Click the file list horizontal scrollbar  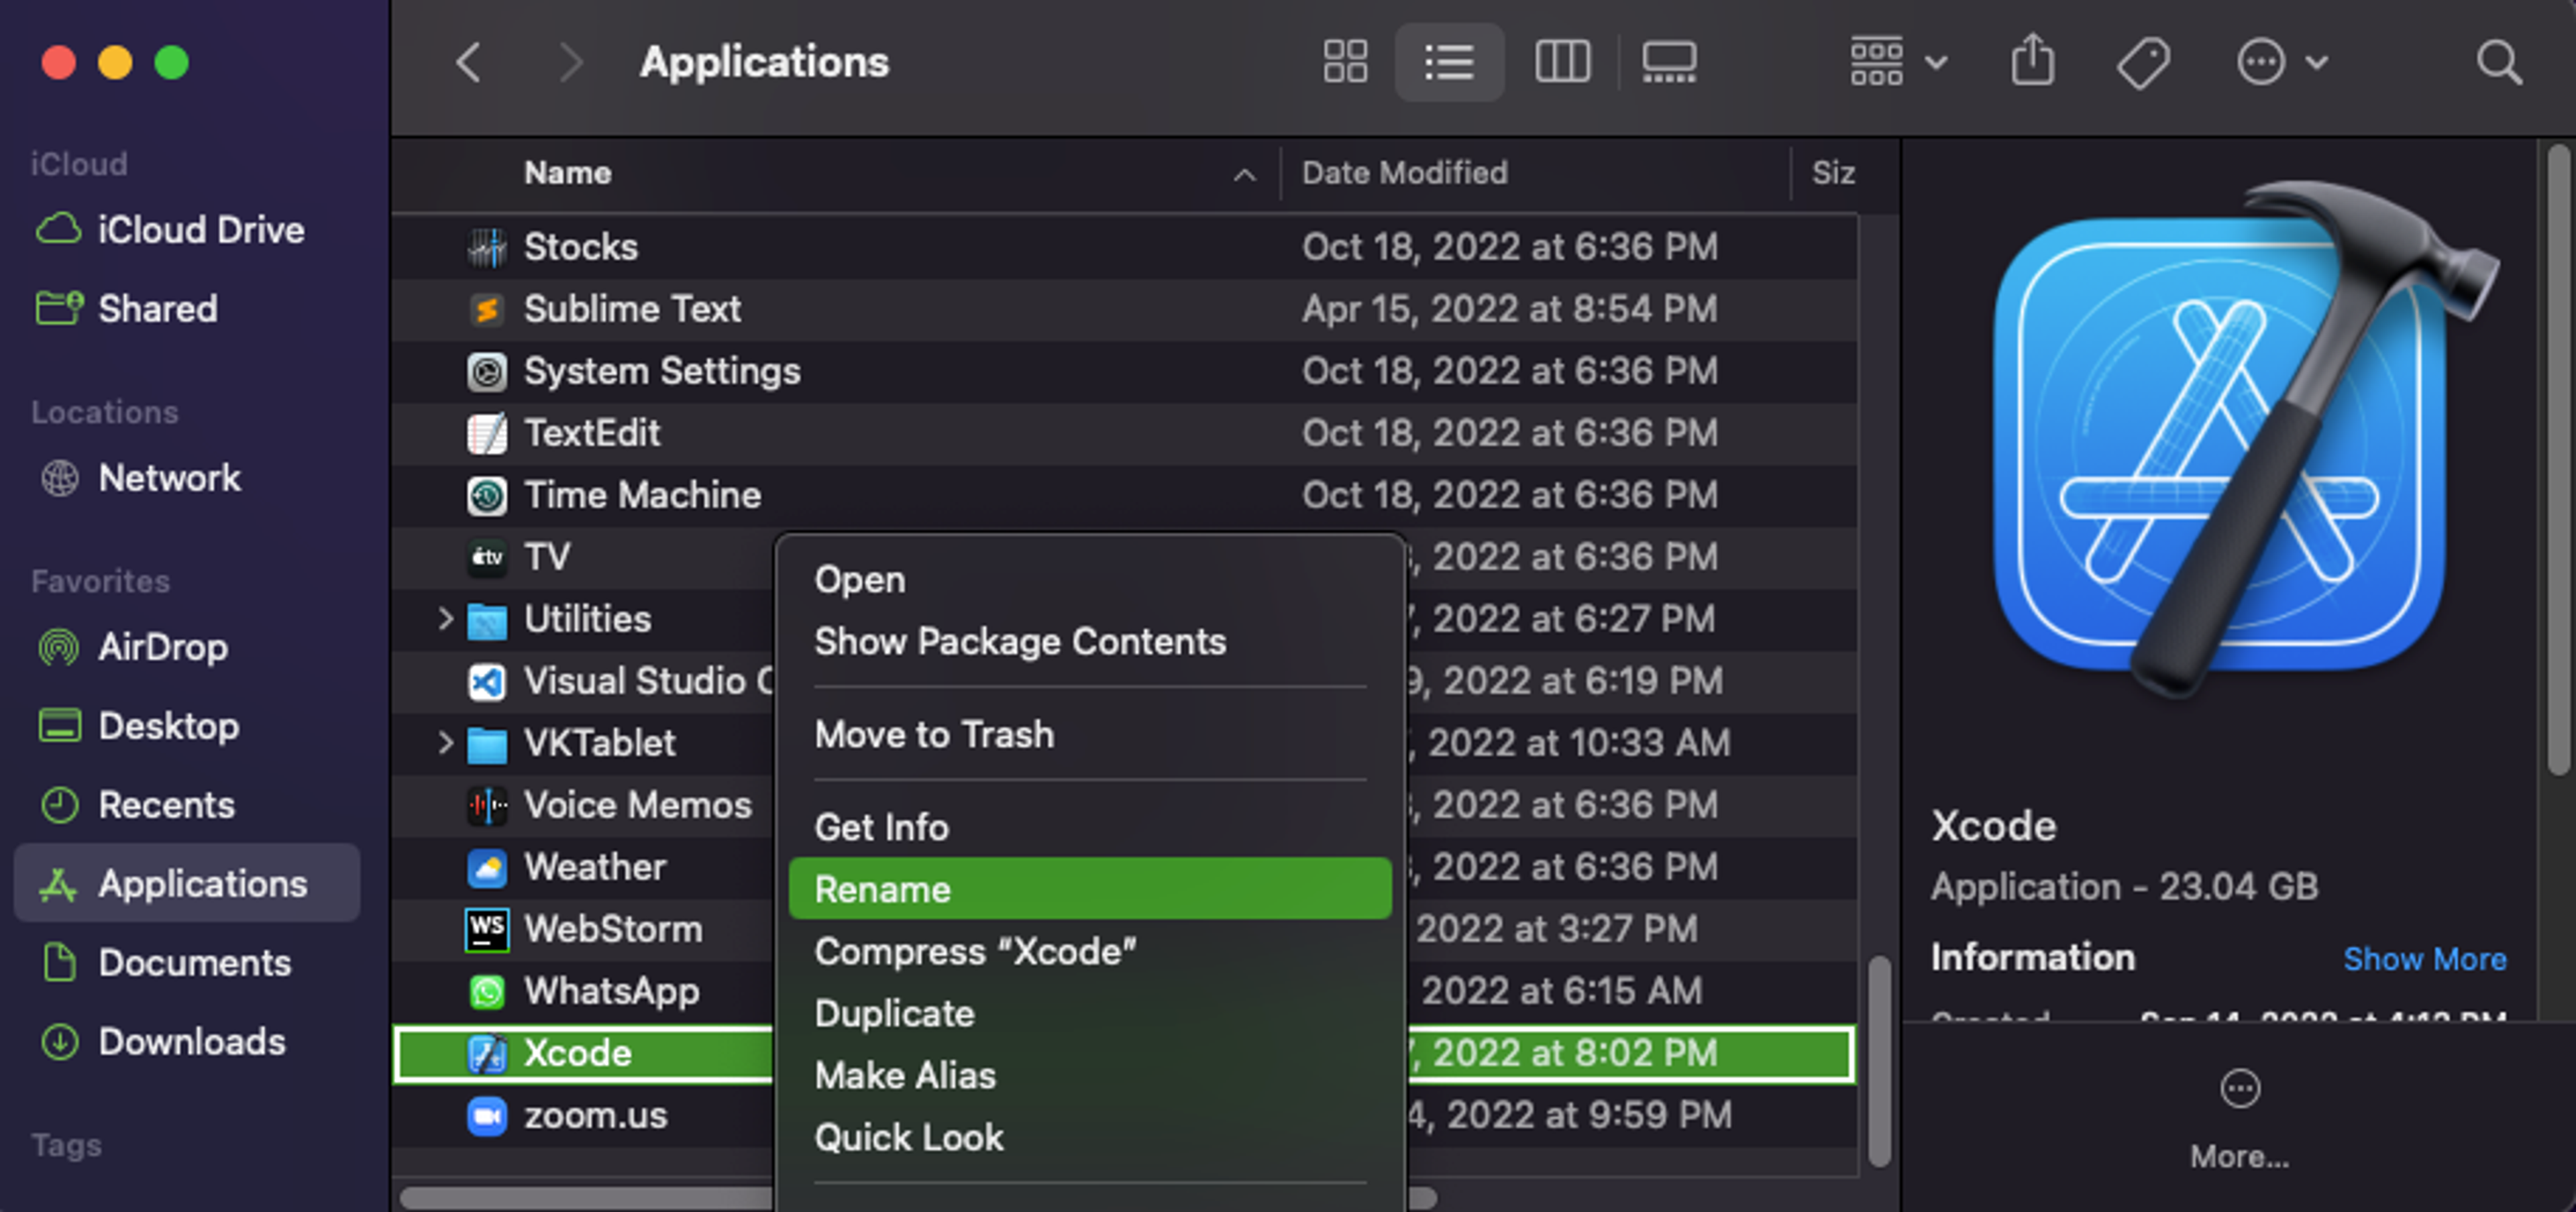click(x=918, y=1197)
